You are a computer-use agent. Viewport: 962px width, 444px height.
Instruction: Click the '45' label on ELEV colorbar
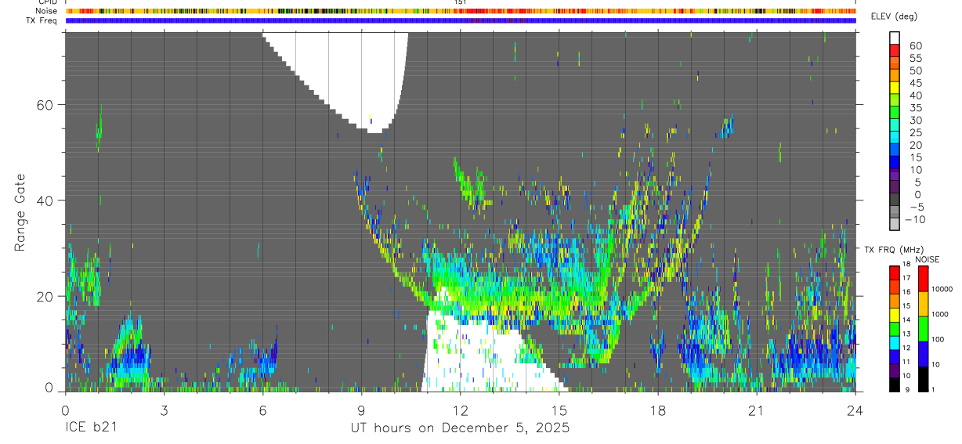[x=914, y=83]
